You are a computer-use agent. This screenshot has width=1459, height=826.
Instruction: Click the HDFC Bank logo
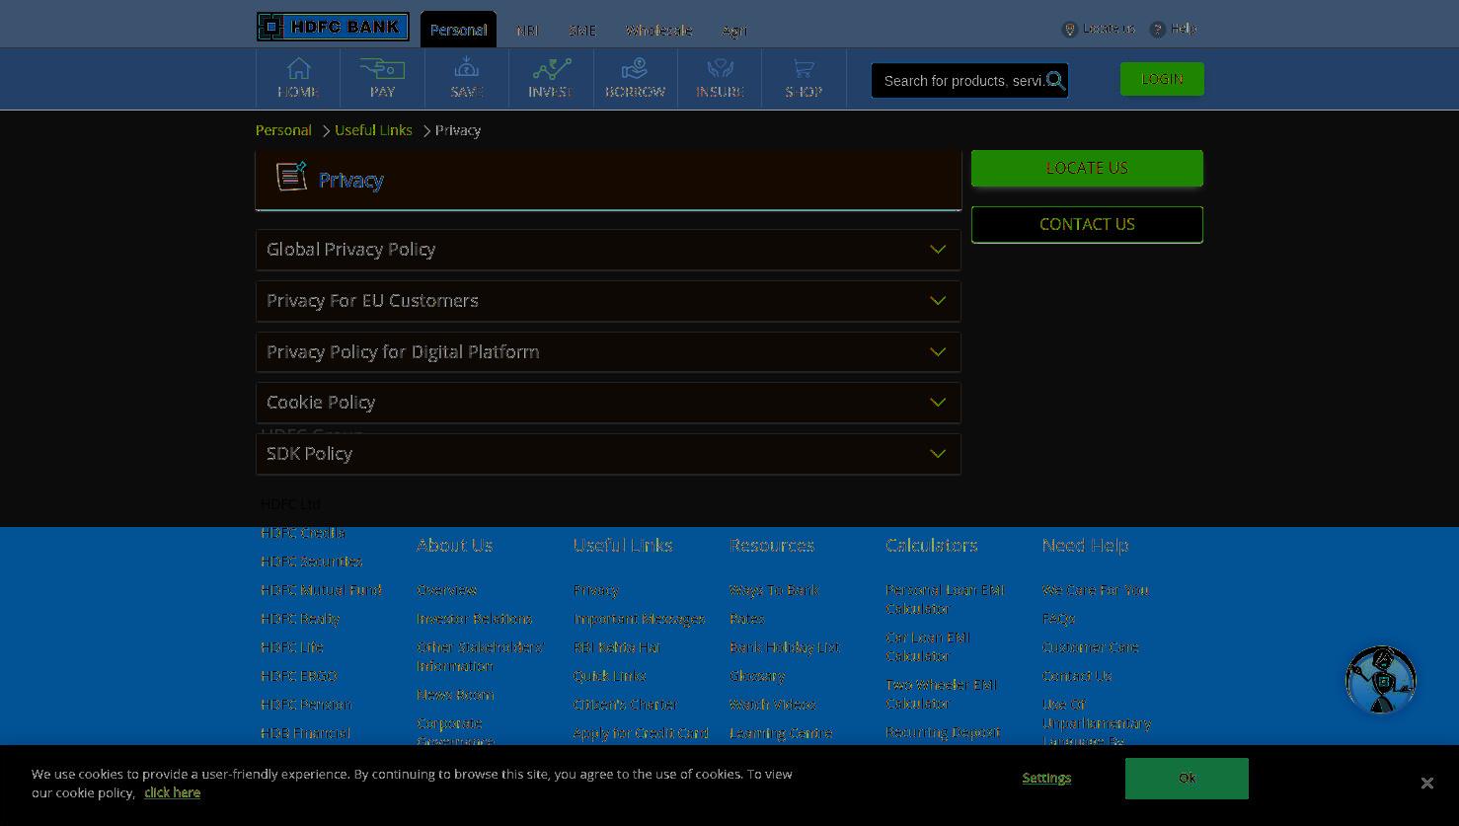333,27
